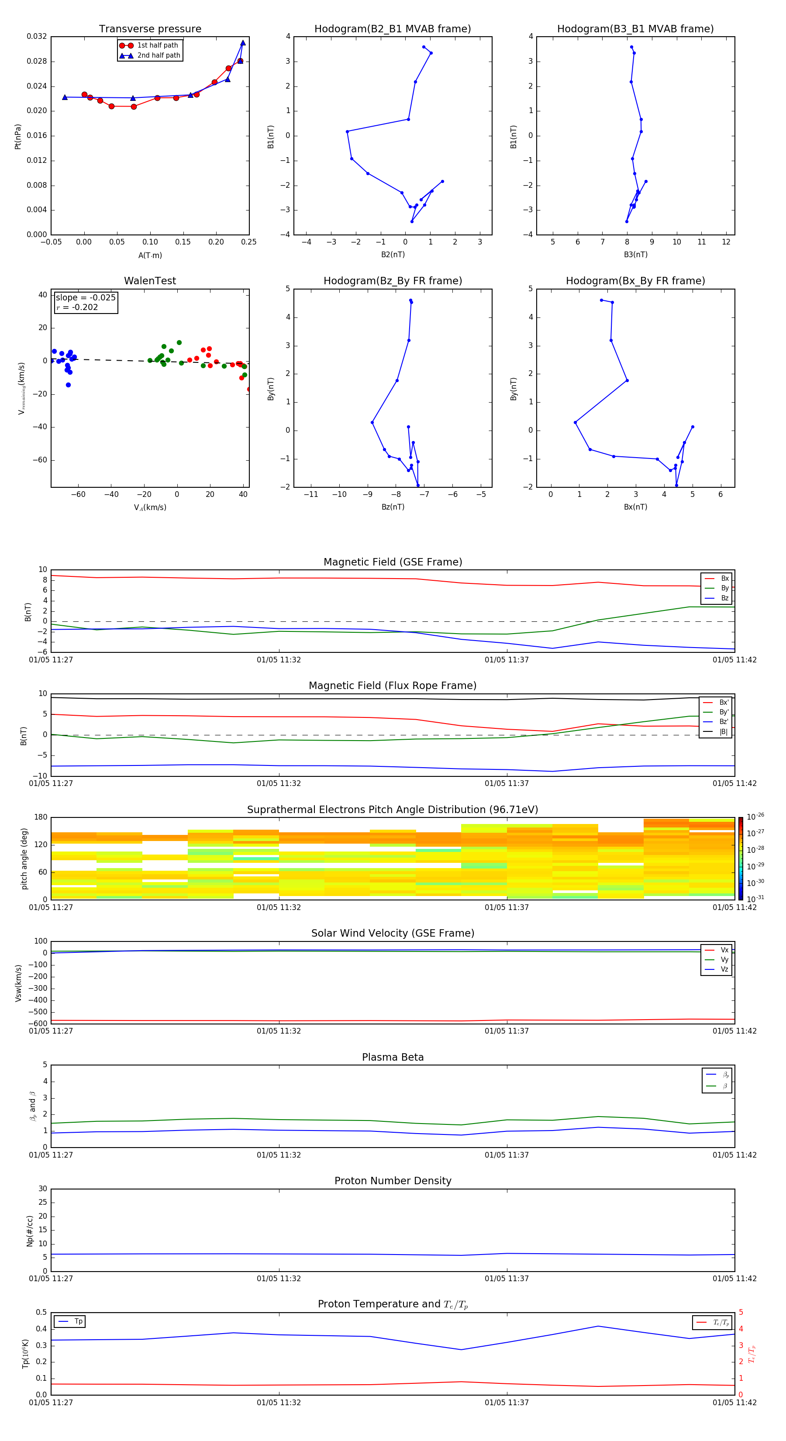Click the 'Suprathermal Electrons Pitch Angle Distribution' title
Viewport: 786px width, 1441px height.
(x=392, y=810)
